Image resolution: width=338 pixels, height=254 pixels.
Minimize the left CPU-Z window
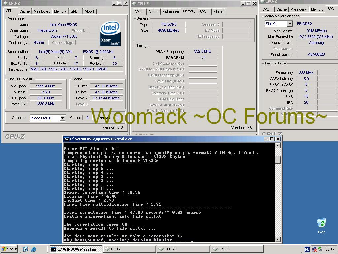tap(114, 3)
